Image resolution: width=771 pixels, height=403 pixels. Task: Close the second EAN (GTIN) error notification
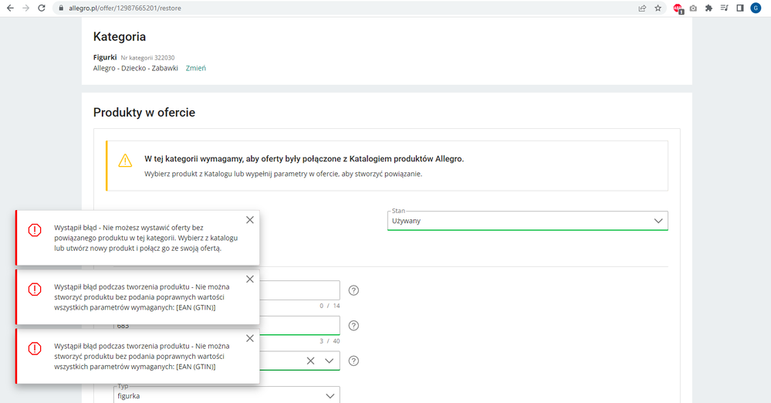tap(250, 279)
